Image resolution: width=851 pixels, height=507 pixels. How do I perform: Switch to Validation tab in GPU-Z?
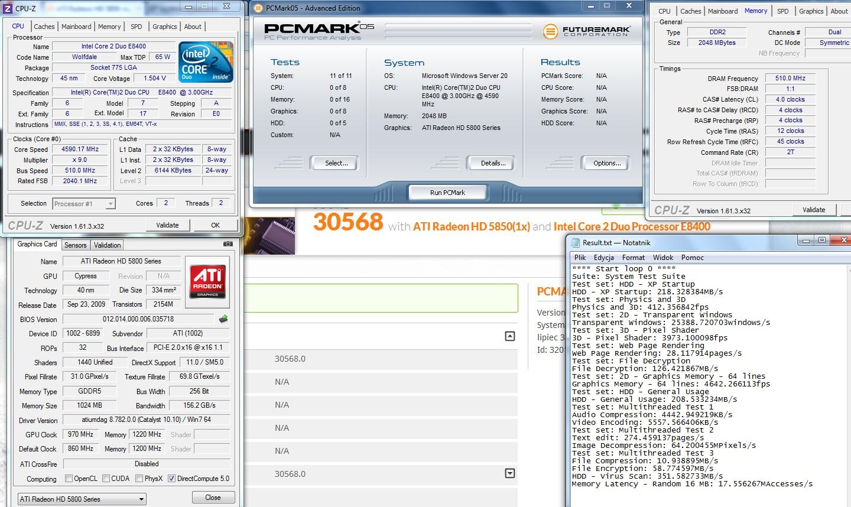[107, 245]
